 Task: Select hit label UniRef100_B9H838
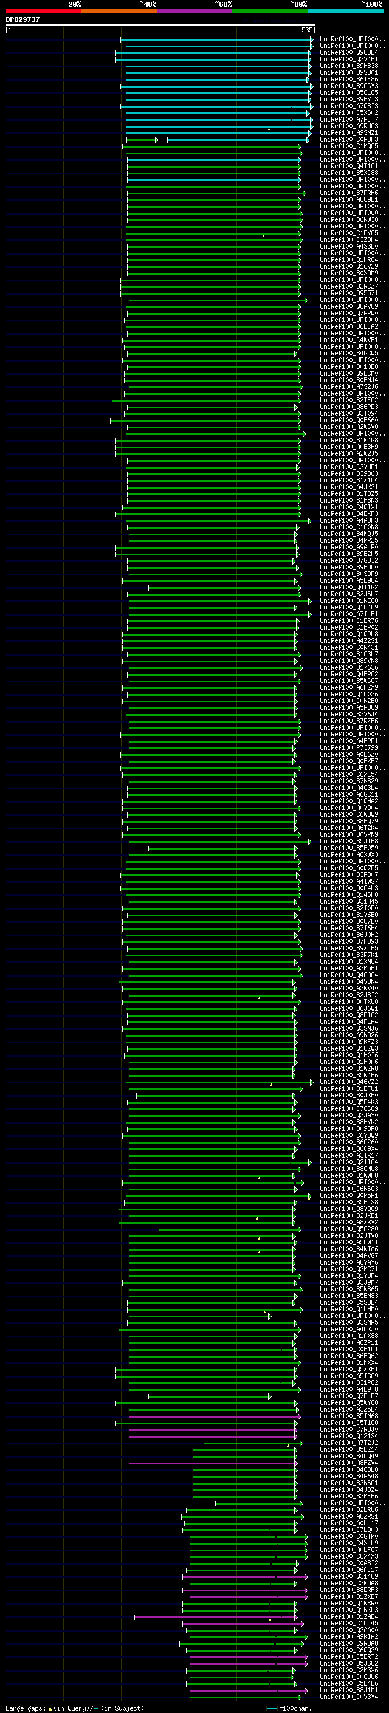click(x=348, y=66)
